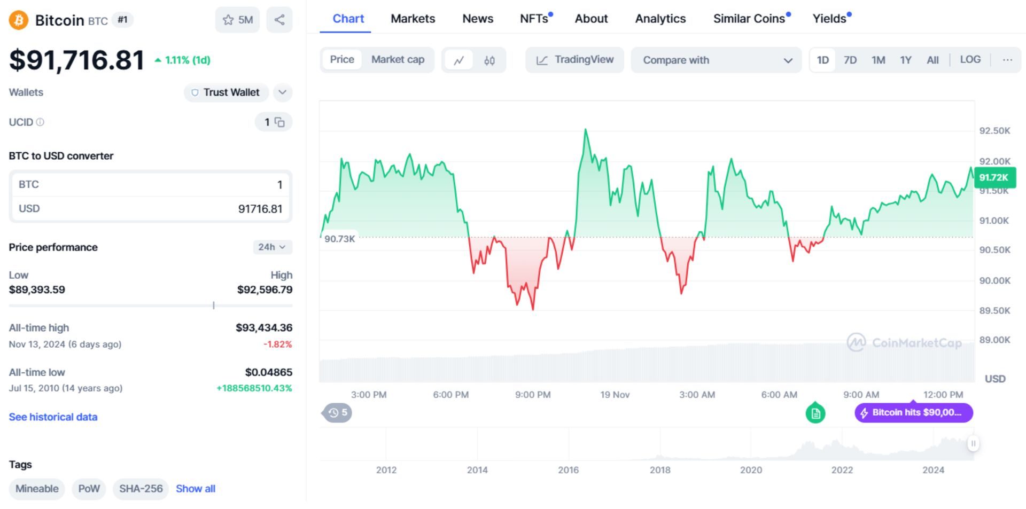Open the green news document marker
Viewport: 1026px width, 509px height.
click(x=815, y=413)
